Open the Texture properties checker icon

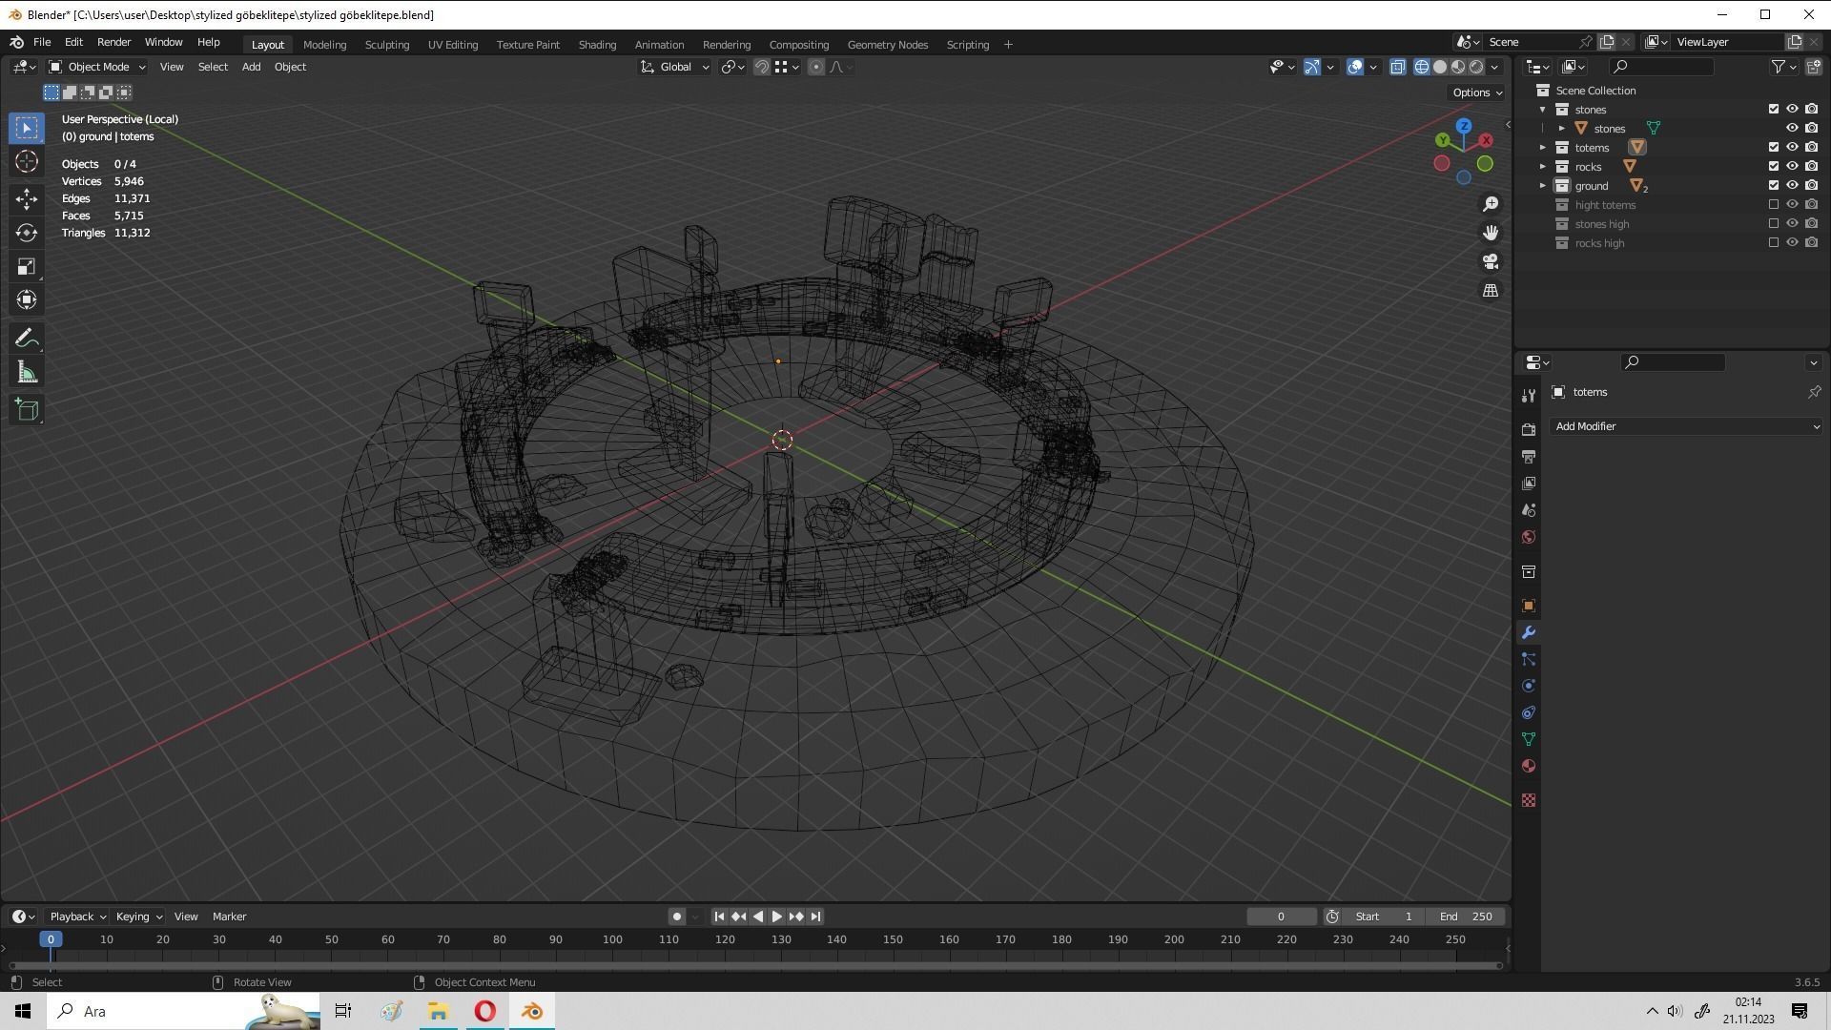click(1529, 800)
